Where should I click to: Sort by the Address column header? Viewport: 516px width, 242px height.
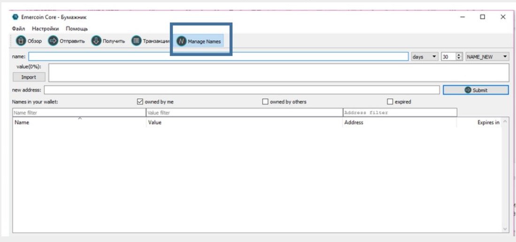tap(400, 123)
